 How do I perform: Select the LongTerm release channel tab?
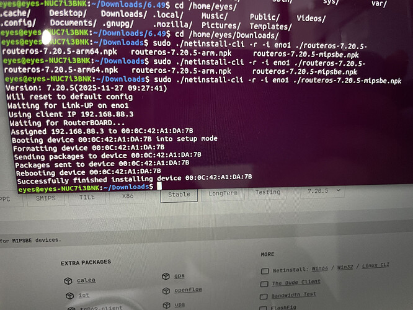[223, 193]
